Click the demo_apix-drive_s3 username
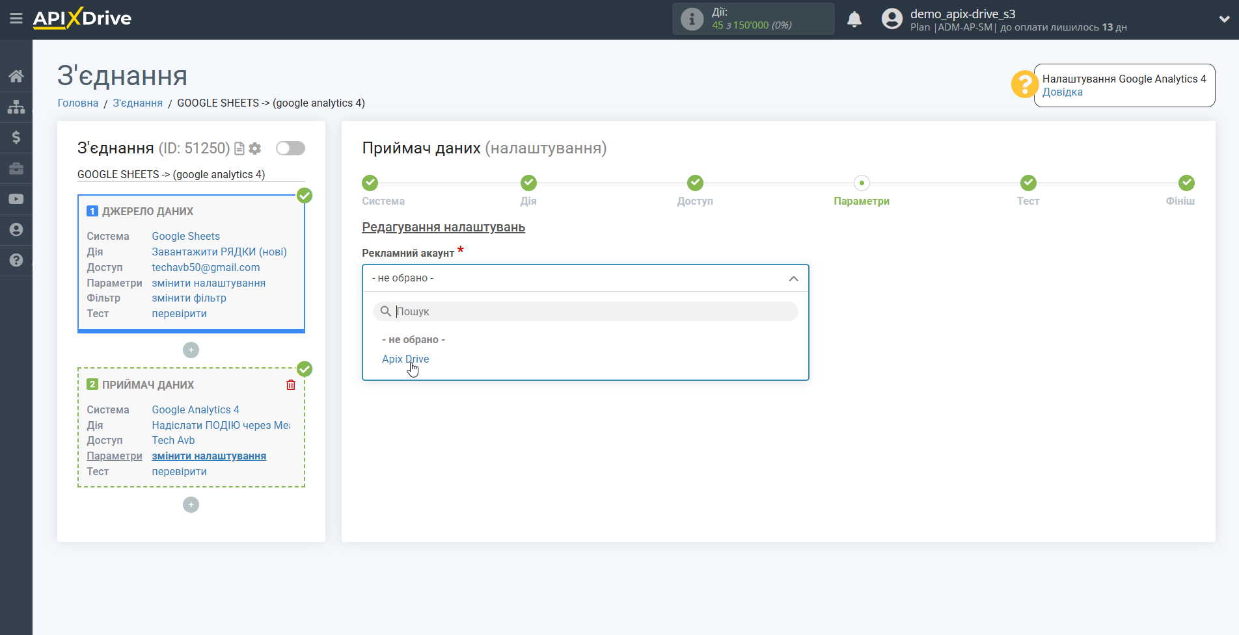This screenshot has width=1239, height=635. click(962, 14)
